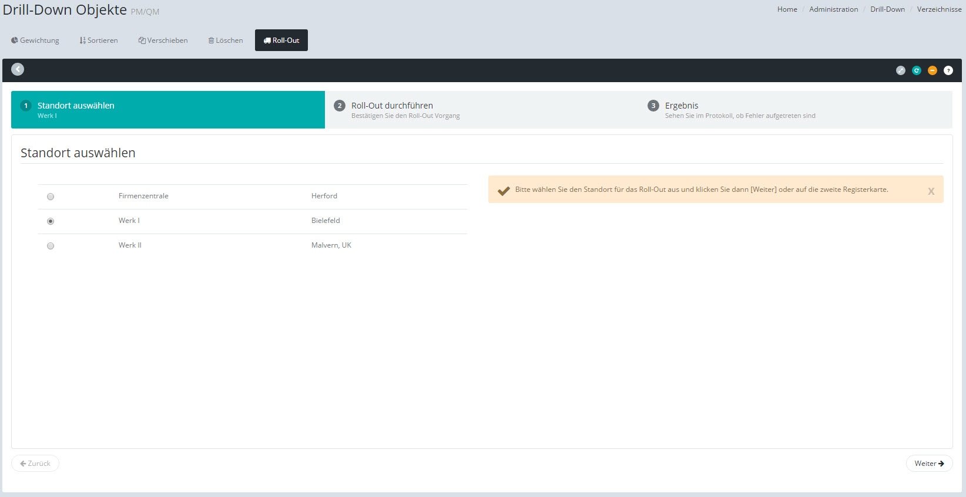Viewport: 966px width, 497px height.
Task: Open help with the question mark icon
Action: click(x=948, y=70)
